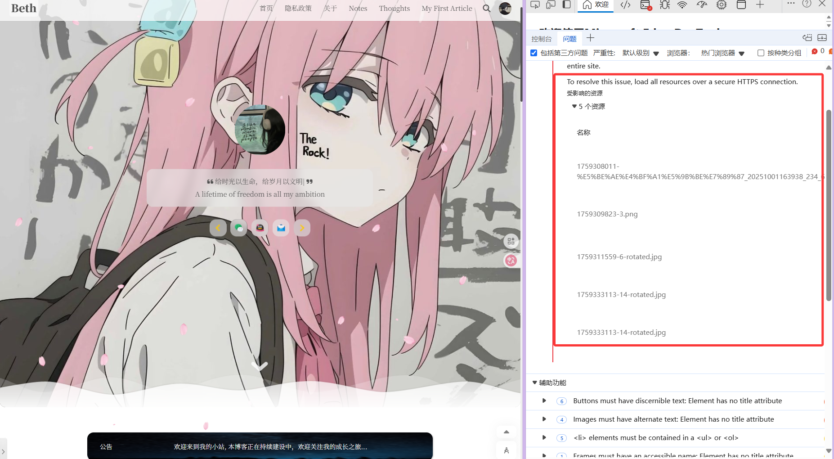Collapse the 5 个资源 list
Viewport: 834px width, 459px height.
[x=574, y=107]
